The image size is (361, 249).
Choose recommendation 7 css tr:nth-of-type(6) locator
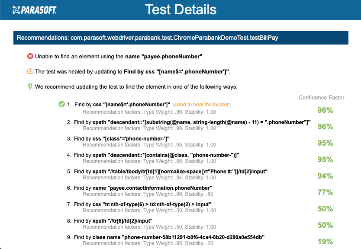tap(142, 204)
